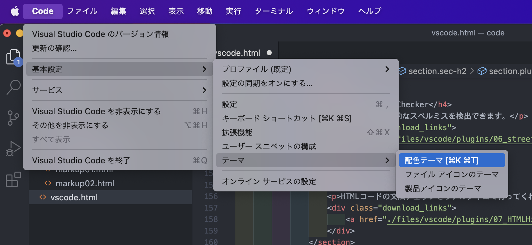Select vscode.html in the file explorer

point(74,197)
